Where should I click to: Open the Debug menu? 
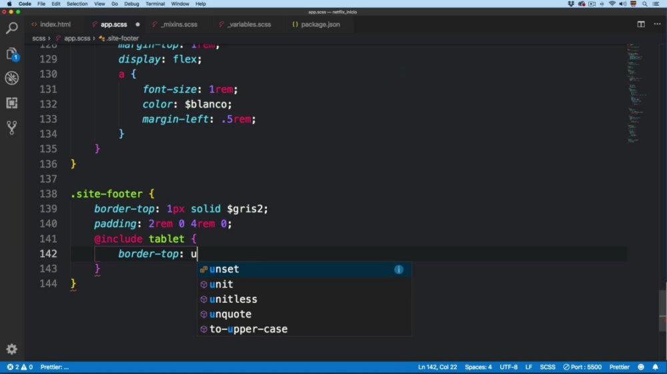(x=131, y=4)
